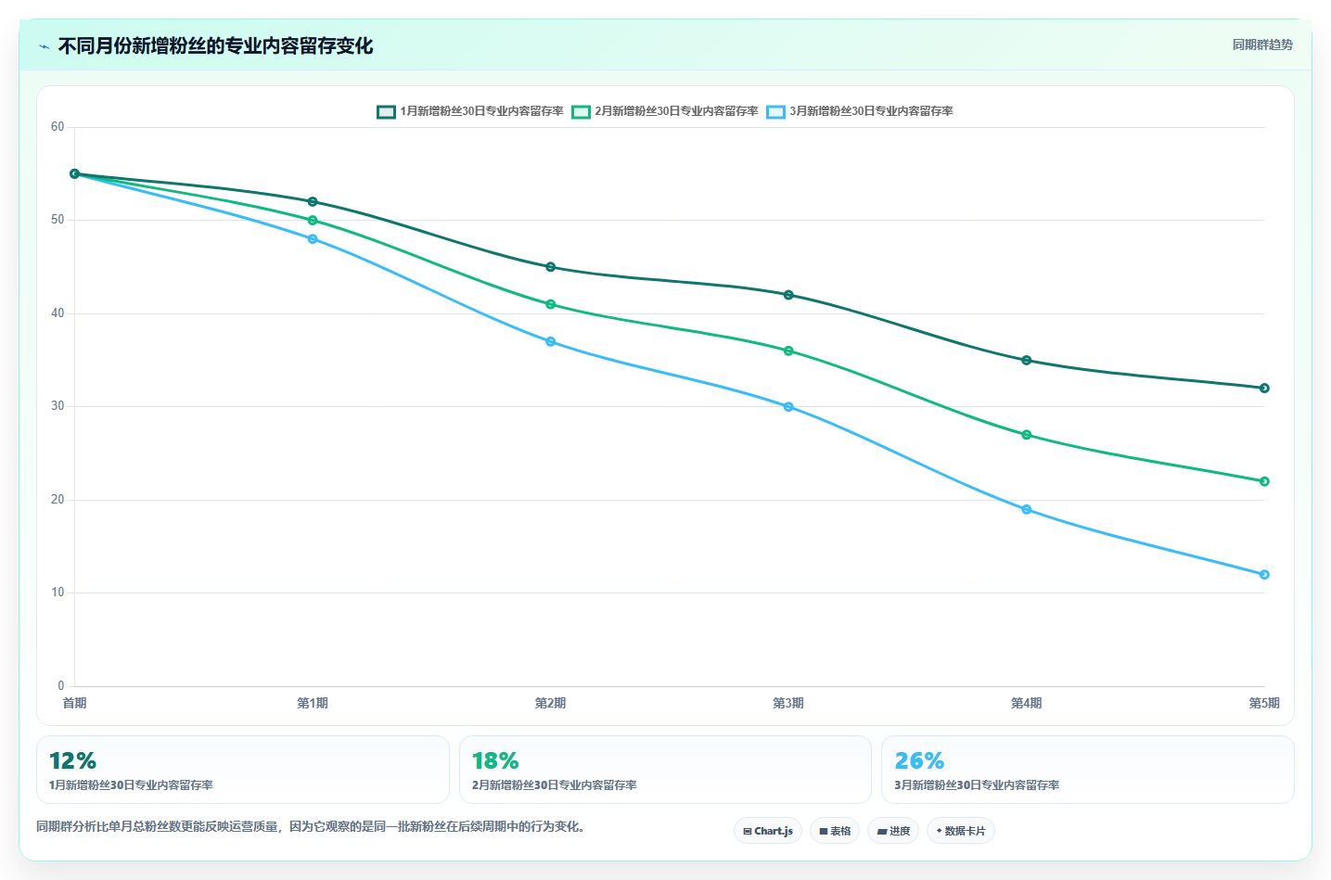The image size is (1331, 880).
Task: Click 1月 series point at 第4期 (35)
Action: click(1027, 360)
